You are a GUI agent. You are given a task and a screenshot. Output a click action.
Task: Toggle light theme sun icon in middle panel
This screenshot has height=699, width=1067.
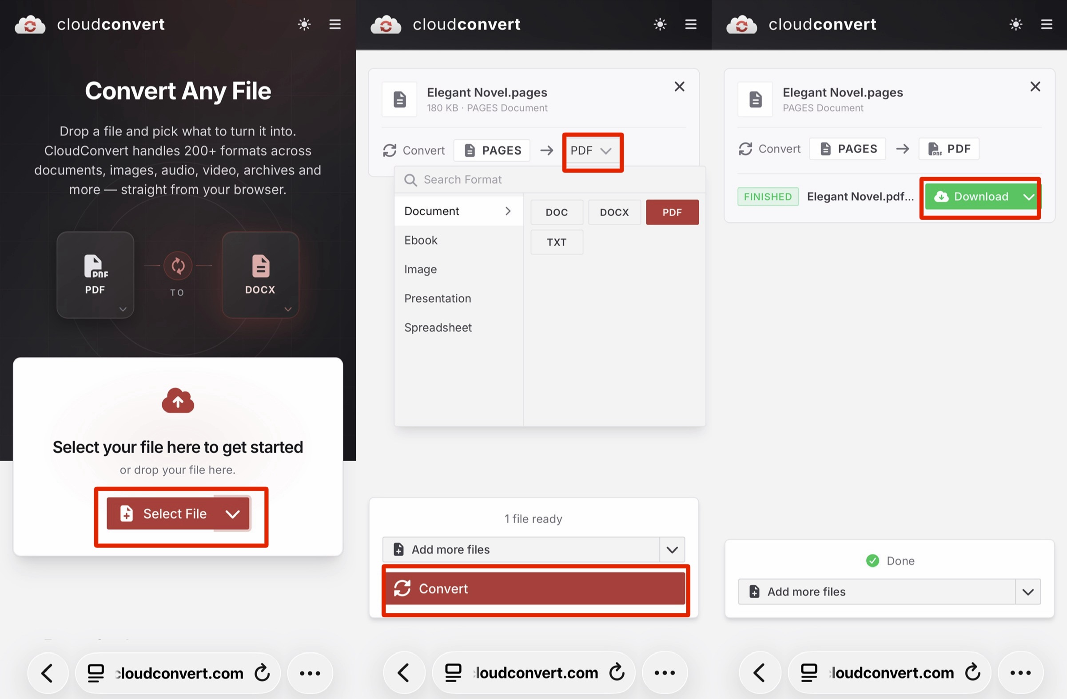click(660, 24)
